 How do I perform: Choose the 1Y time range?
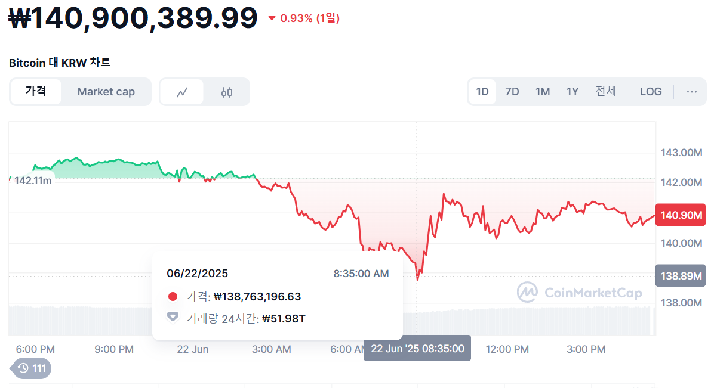point(573,92)
